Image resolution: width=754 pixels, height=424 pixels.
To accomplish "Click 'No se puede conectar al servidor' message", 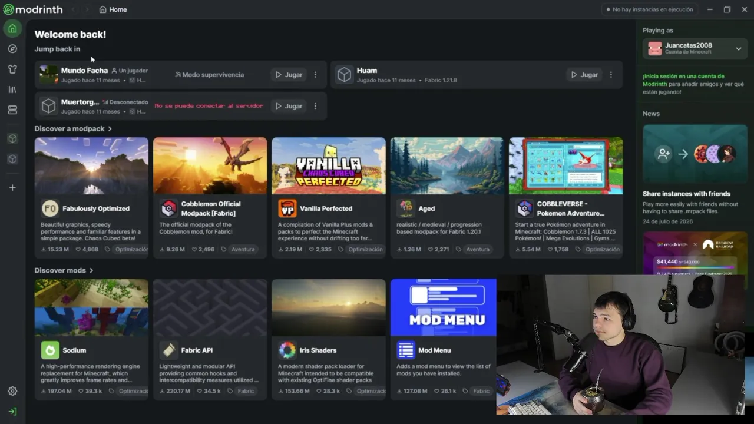I will (x=209, y=106).
